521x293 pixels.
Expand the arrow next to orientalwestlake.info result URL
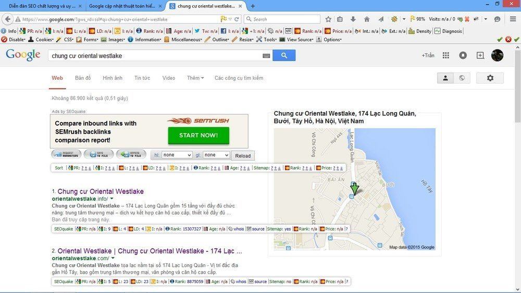click(x=111, y=199)
